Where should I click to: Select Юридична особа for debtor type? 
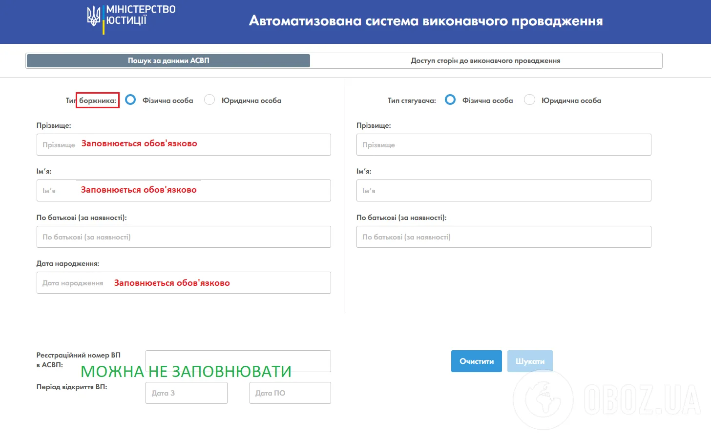point(209,100)
